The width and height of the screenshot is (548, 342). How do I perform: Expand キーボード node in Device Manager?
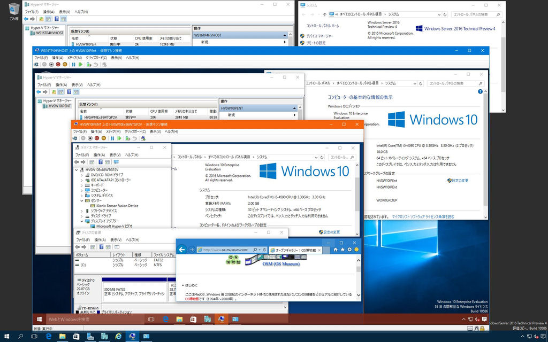pyautogui.click(x=82, y=185)
